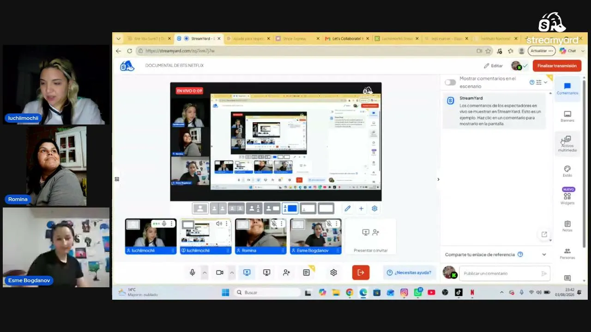The height and width of the screenshot is (332, 591).
Task: Select the highlighted screen-with-sidebar layout
Action: (x=290, y=208)
